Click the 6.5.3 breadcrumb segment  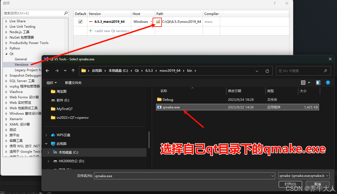coord(149,71)
